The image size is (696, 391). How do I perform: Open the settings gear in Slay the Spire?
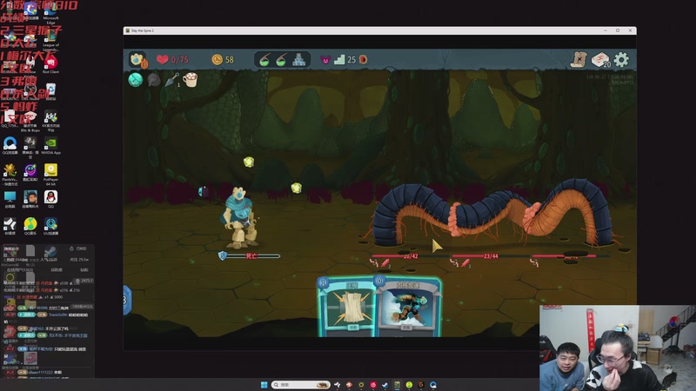coord(621,59)
